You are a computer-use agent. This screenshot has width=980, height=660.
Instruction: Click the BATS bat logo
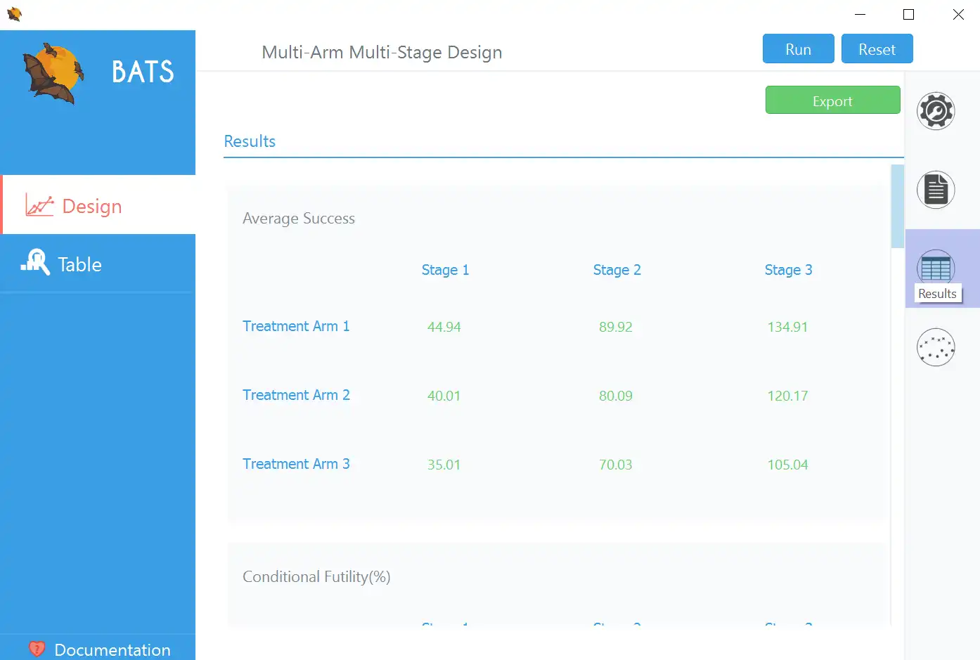[53, 73]
